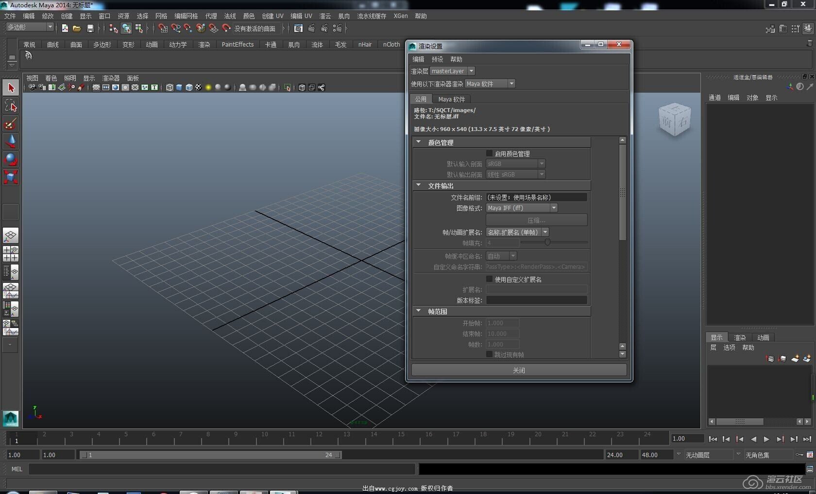Viewport: 816px width, 494px height.
Task: Open the 图像格式 Maya IFF dropdown
Action: [522, 208]
